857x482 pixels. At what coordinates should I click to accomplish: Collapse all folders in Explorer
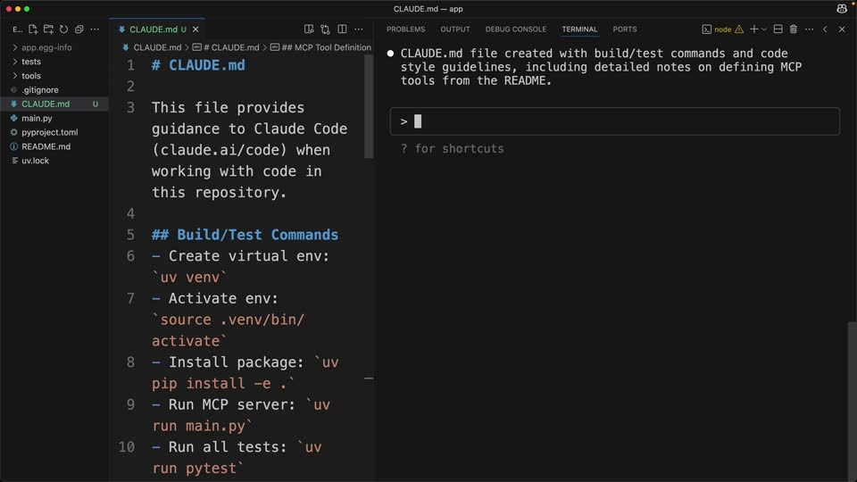79,29
